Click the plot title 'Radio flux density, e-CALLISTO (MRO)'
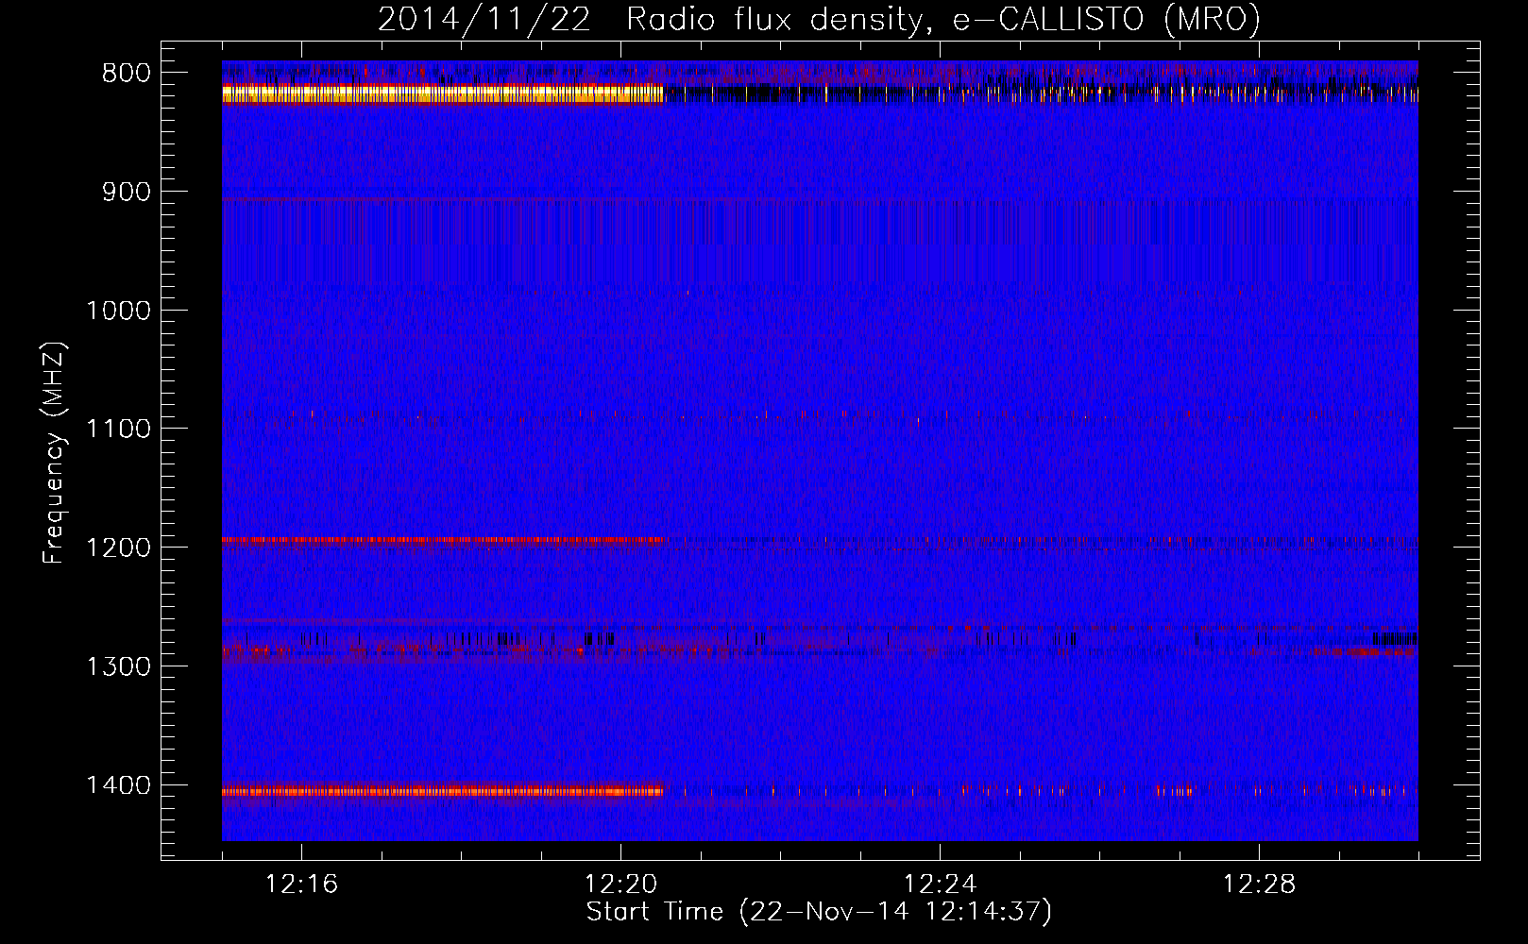 pos(942,19)
